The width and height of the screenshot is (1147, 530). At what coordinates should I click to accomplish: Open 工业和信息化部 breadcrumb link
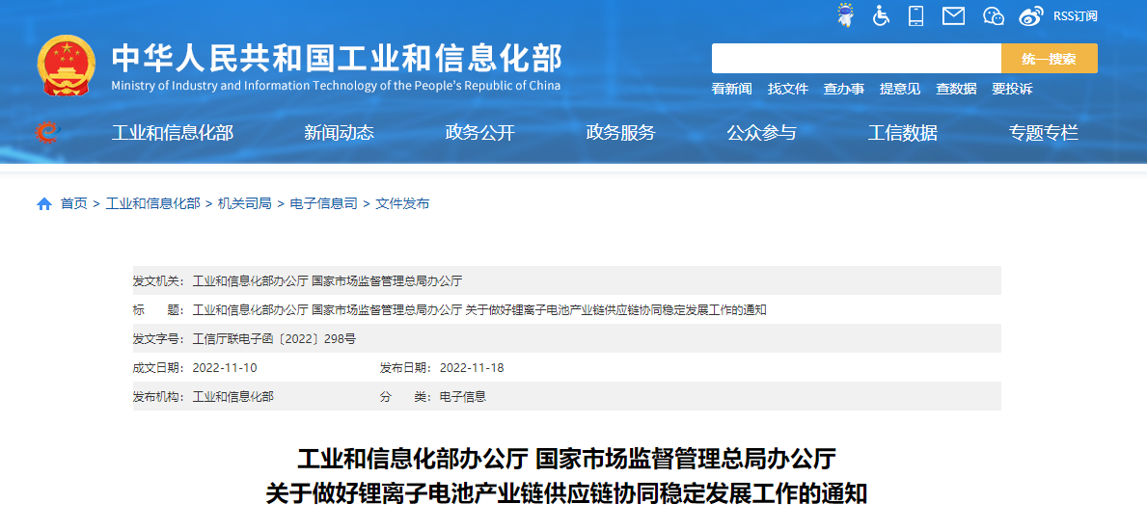tap(152, 204)
